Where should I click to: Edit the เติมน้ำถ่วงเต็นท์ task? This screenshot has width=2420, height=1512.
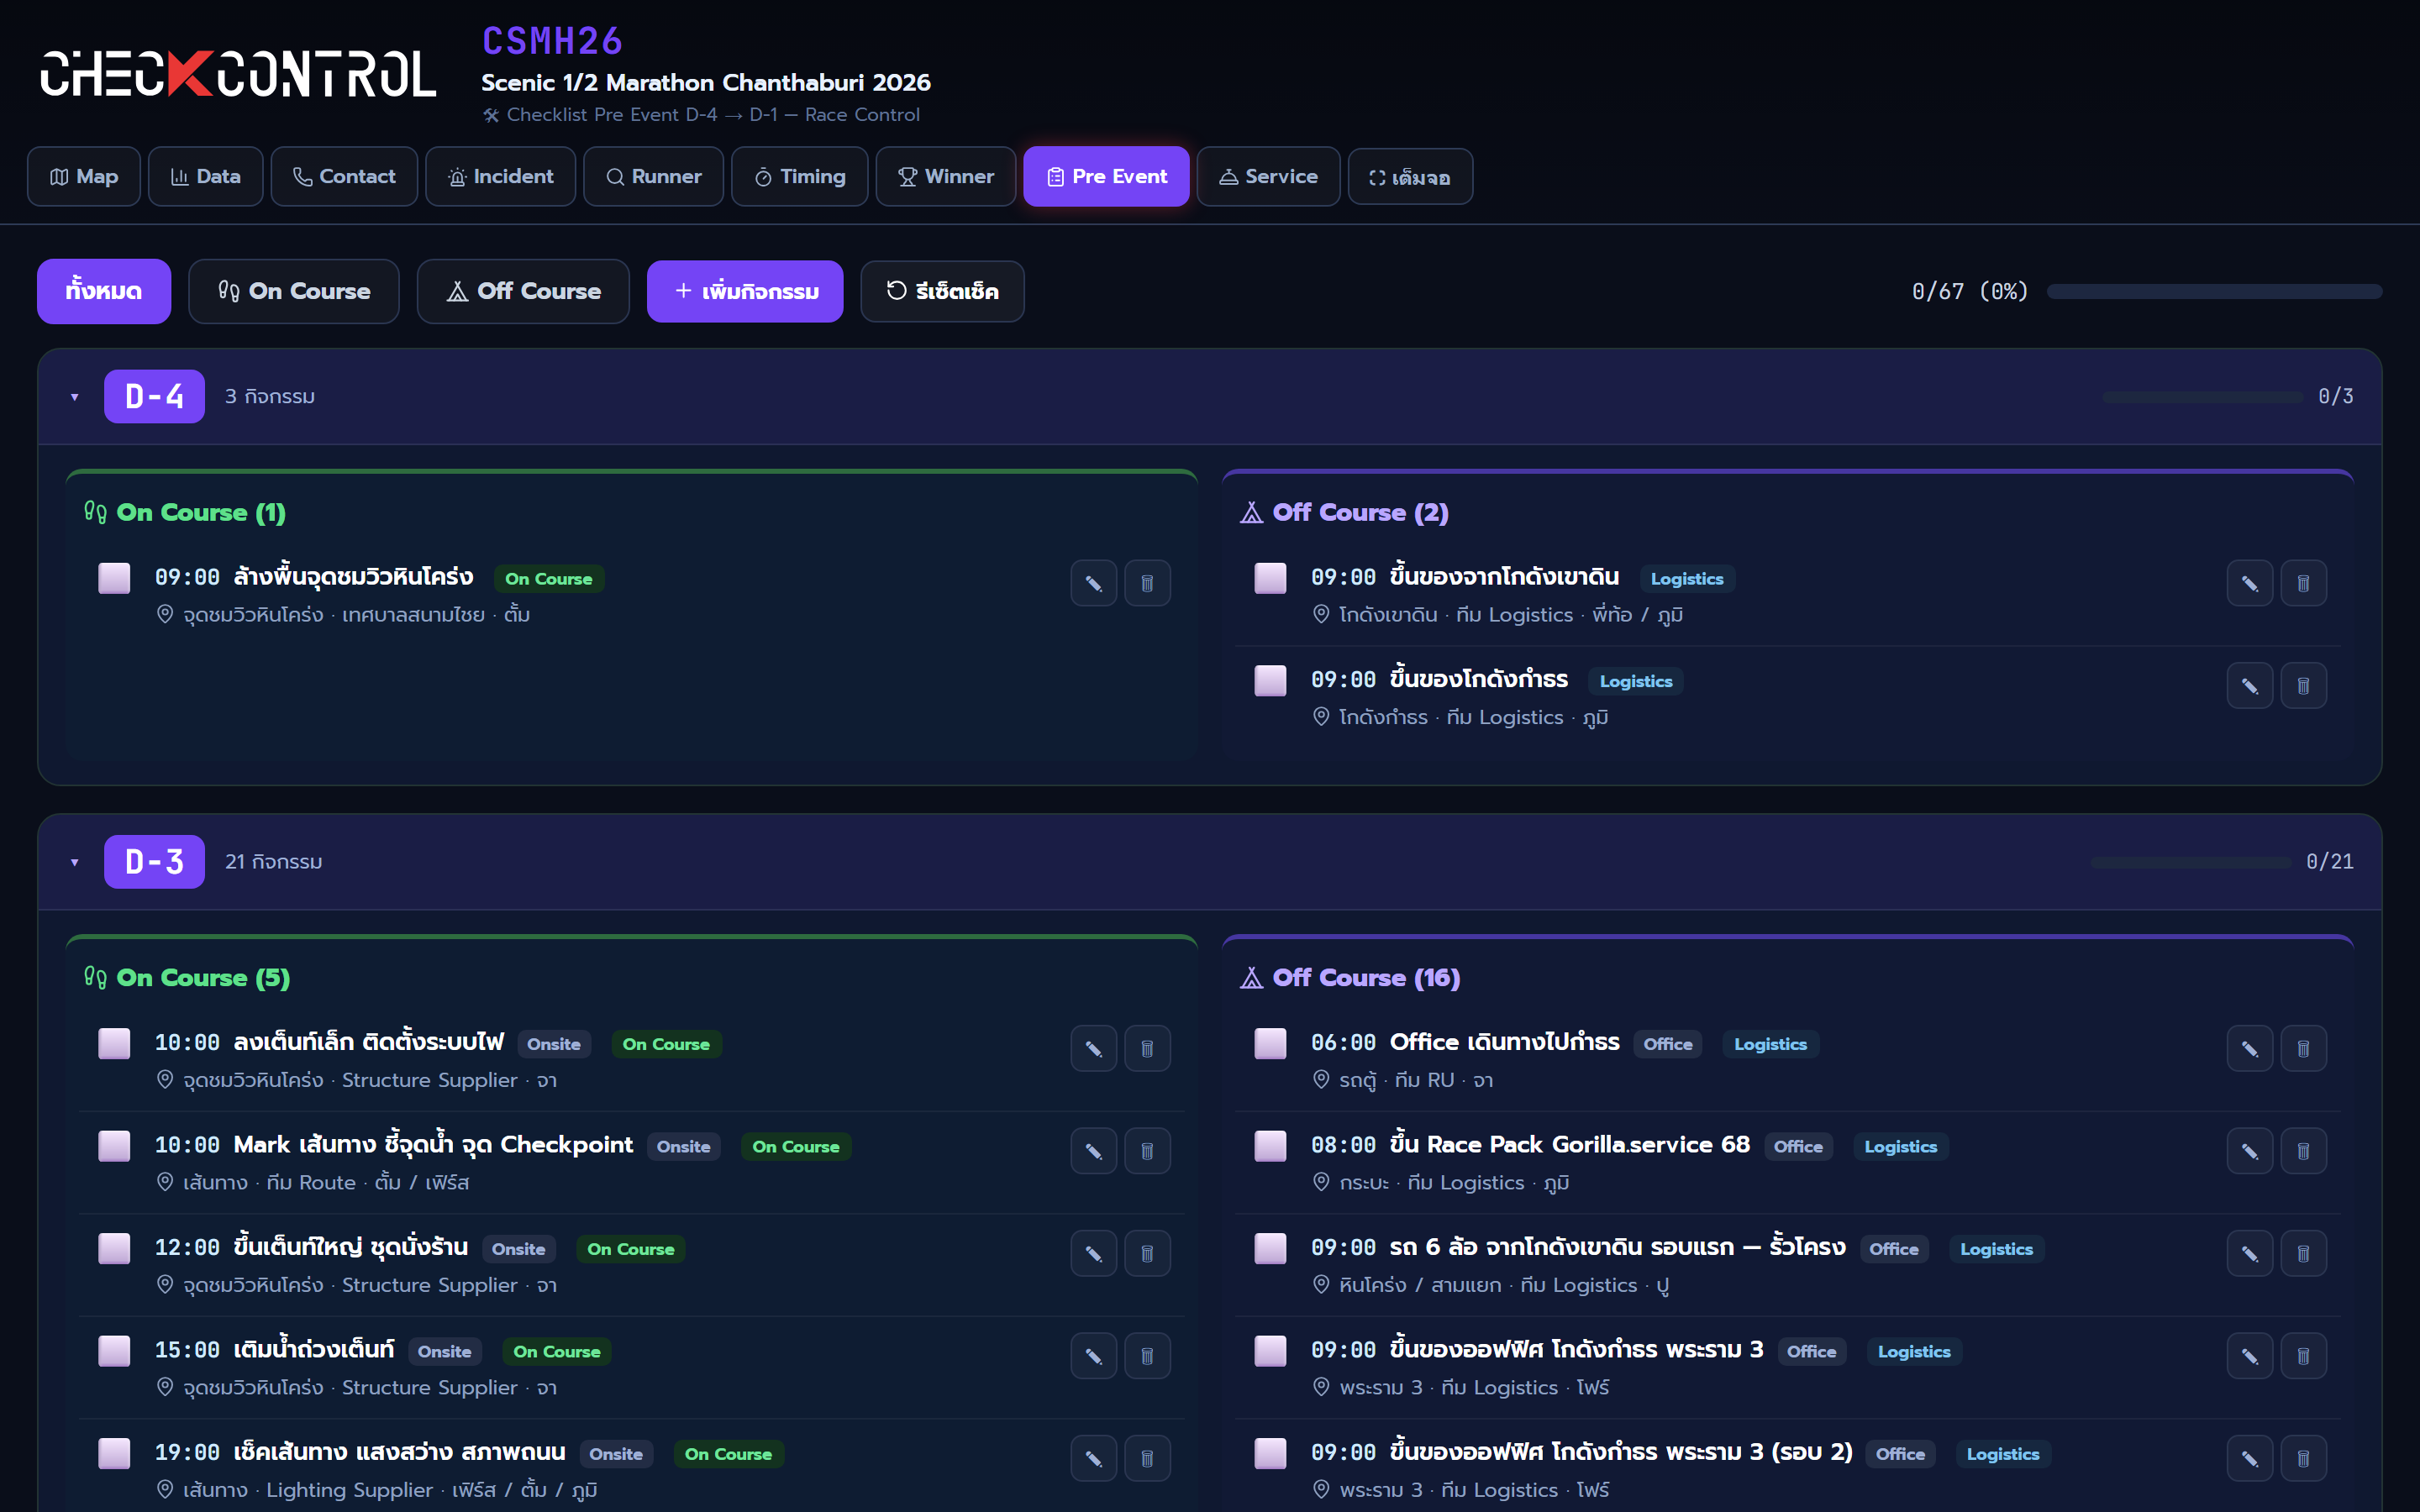click(x=1093, y=1356)
